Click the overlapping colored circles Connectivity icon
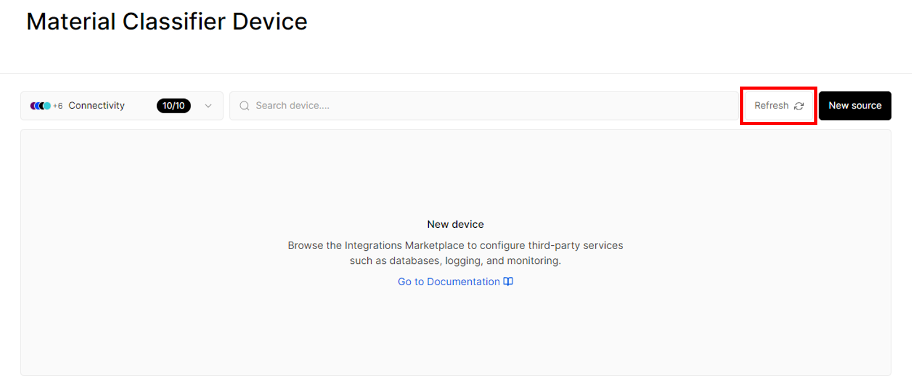The image size is (912, 386). tap(40, 106)
